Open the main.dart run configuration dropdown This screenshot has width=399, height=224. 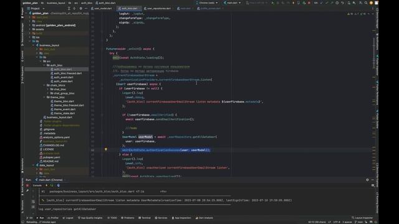232,2
